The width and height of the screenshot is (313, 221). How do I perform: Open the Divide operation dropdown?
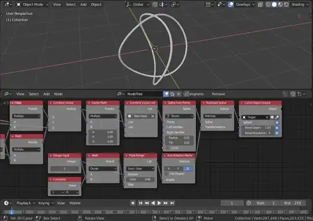(x=103, y=169)
